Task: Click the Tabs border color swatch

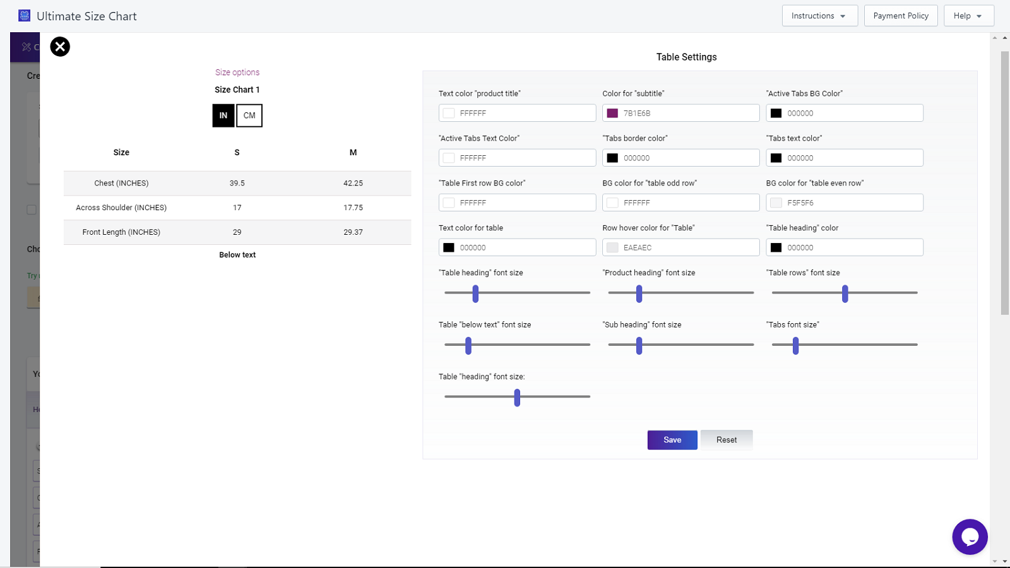Action: click(x=612, y=158)
